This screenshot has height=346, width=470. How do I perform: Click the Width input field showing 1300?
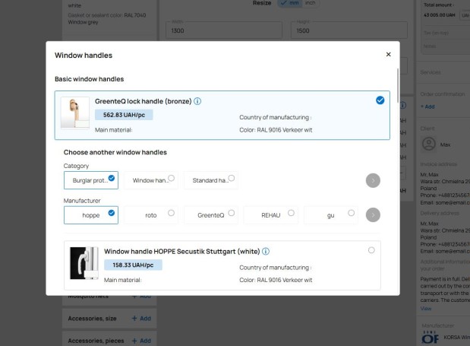[223, 30]
